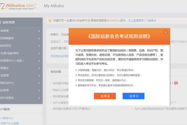Click the 业务管理 sidebar header dots icon
The width and height of the screenshot is (187, 125).
[x=1, y=22]
